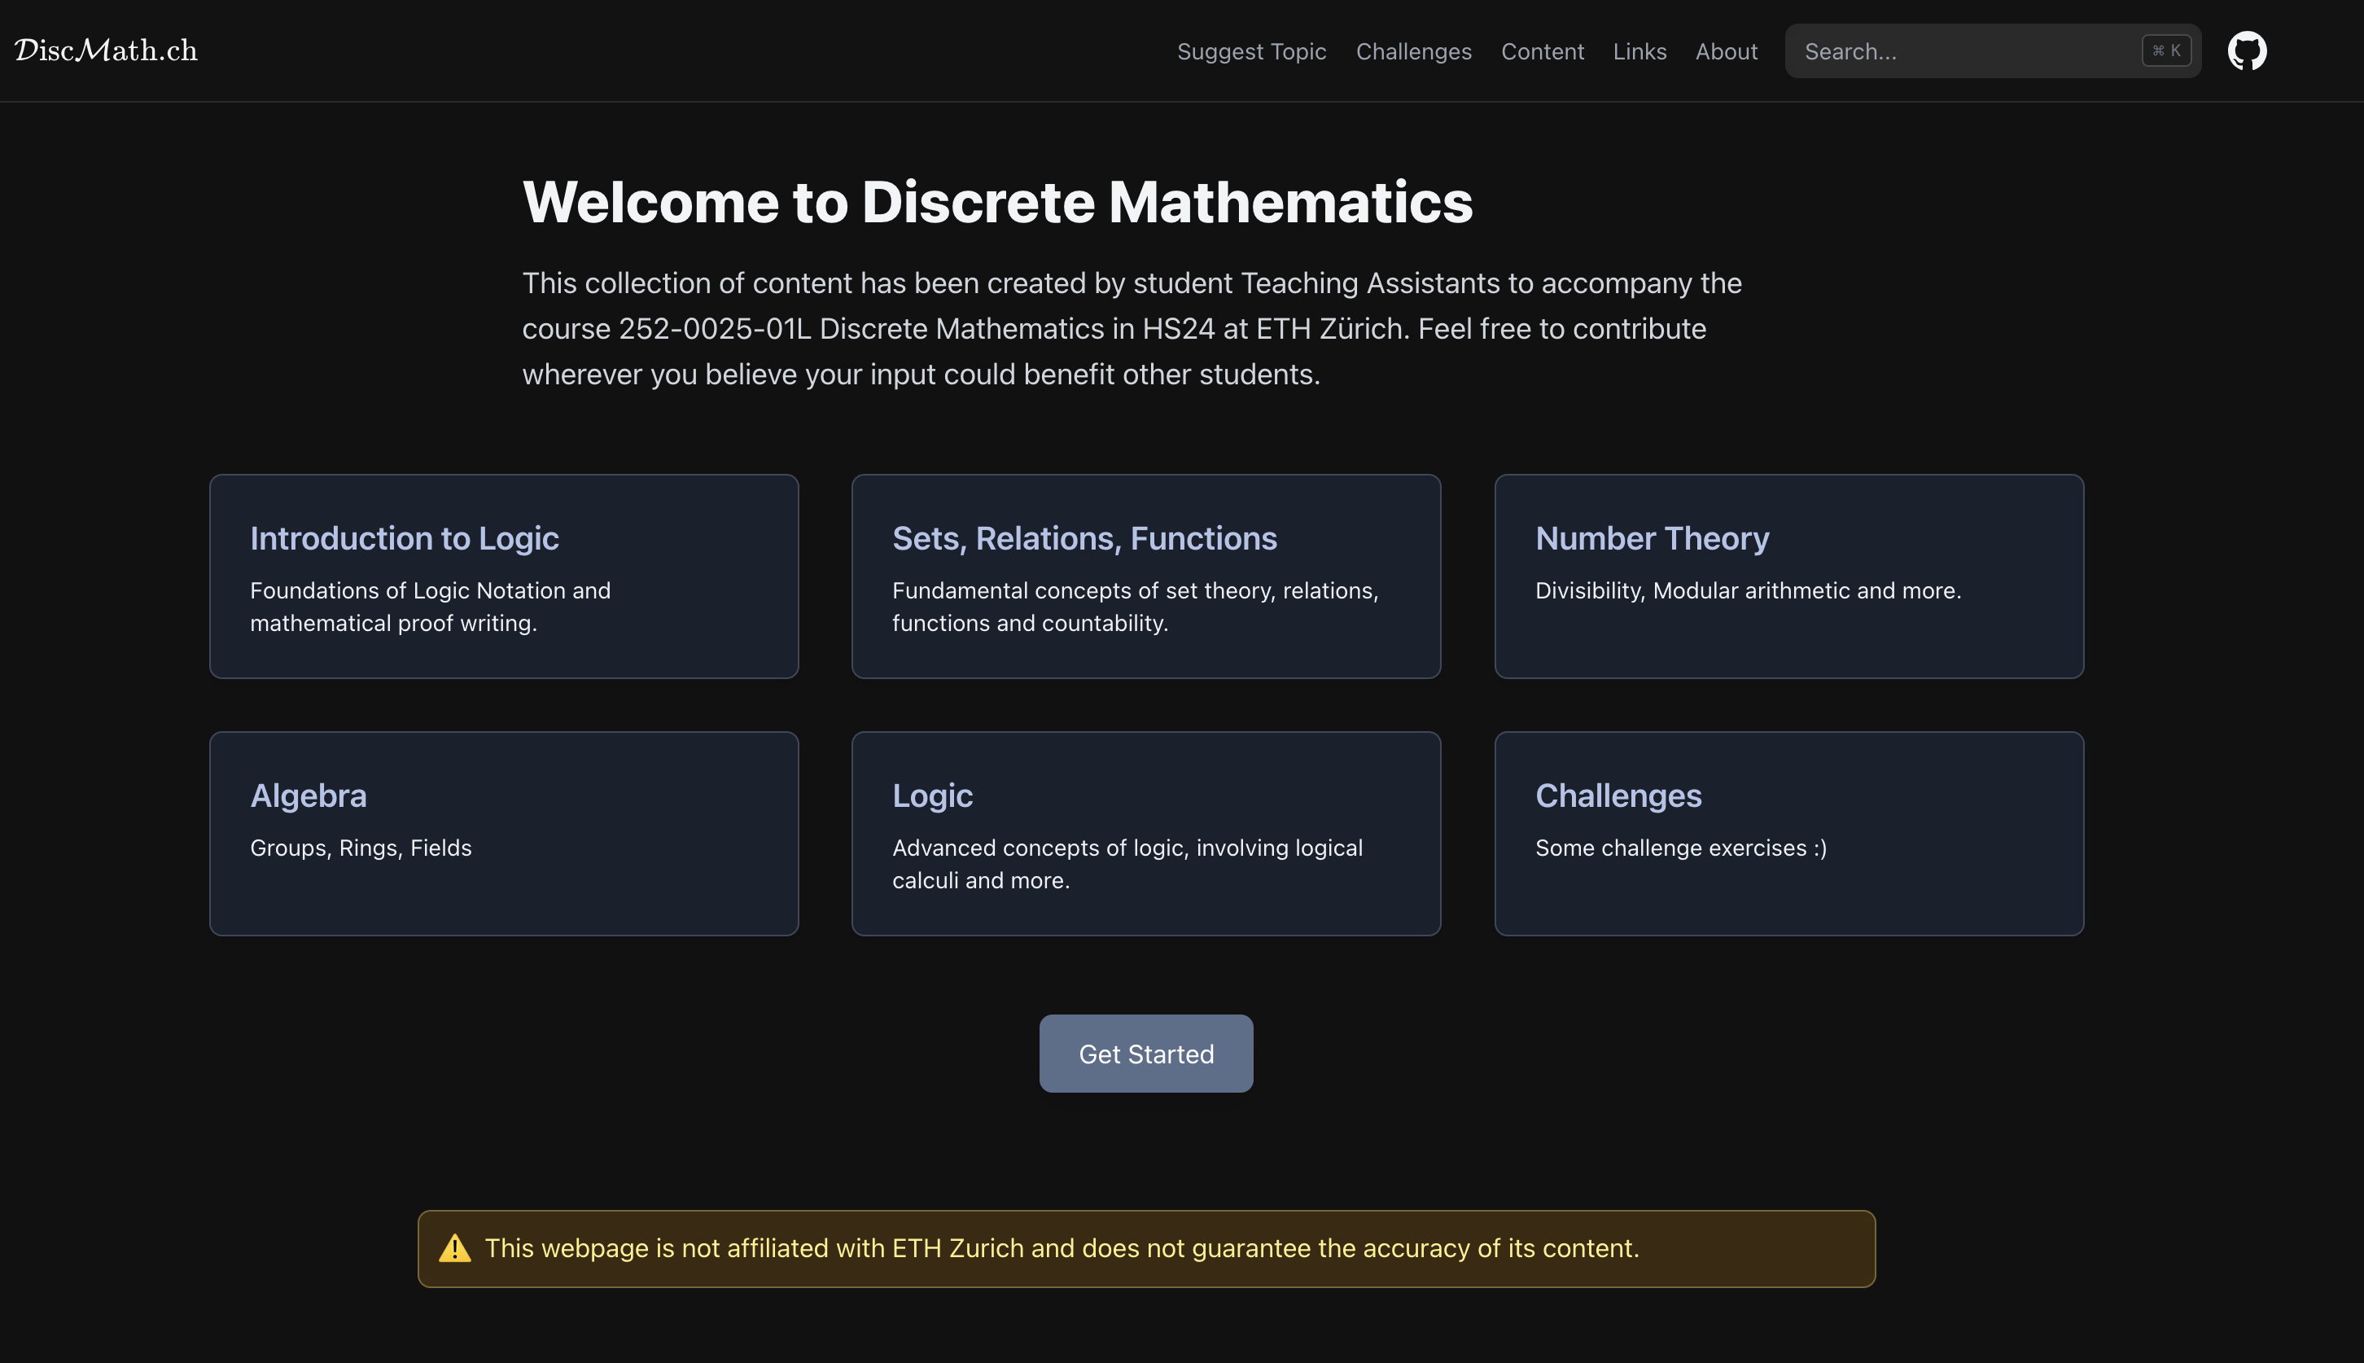Click the ⌘K shortcut badge
Image resolution: width=2364 pixels, height=1363 pixels.
2165,50
